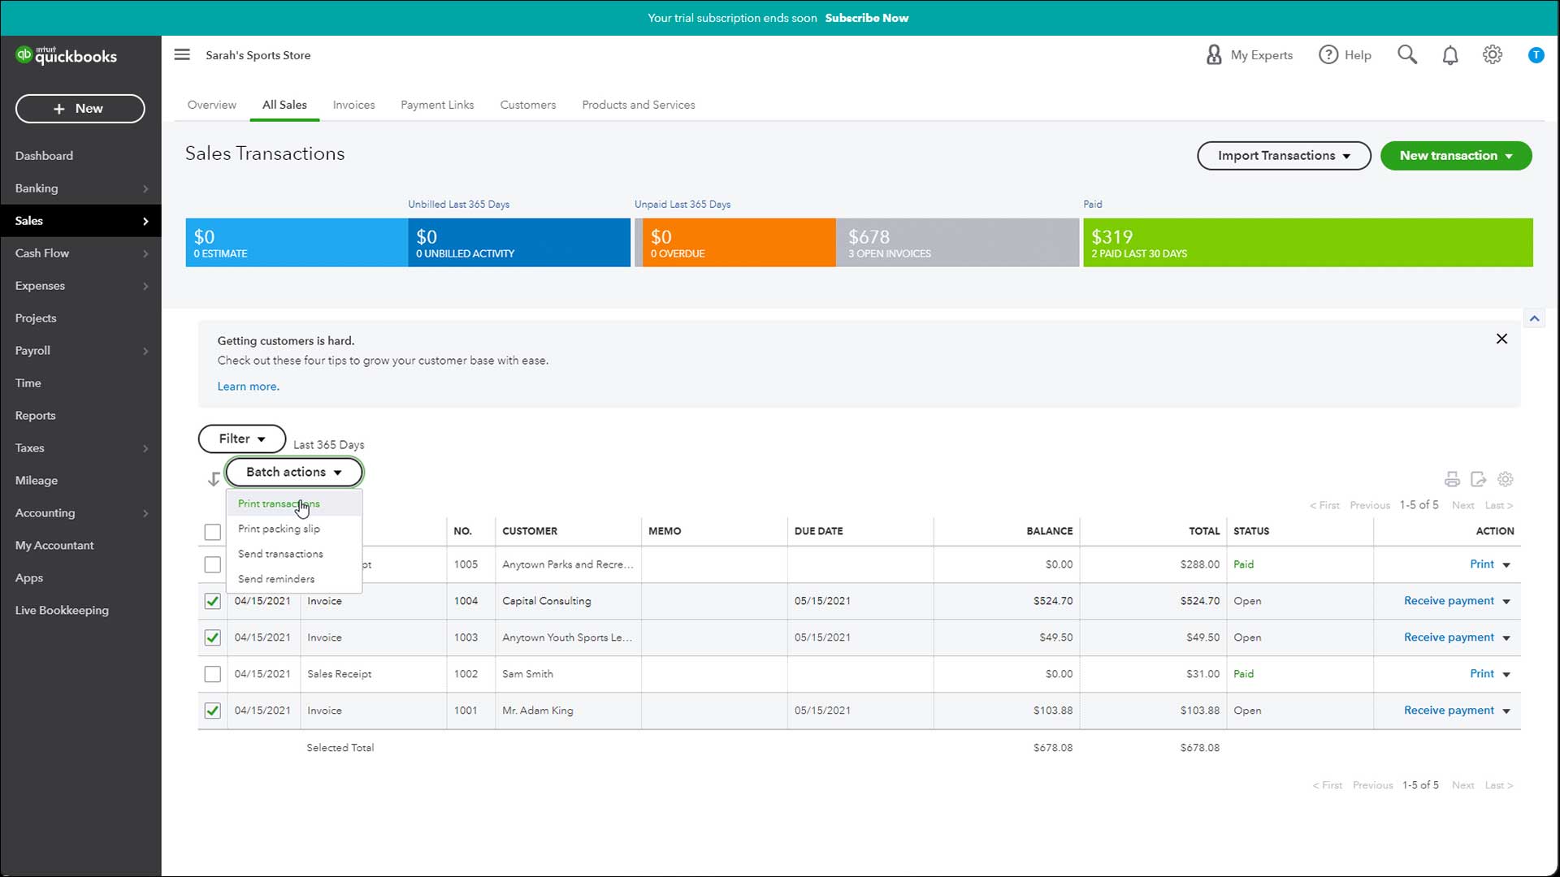Screen dimensions: 1560x877
Task: Open the Settings gear in the top bar
Action: coord(1492,54)
